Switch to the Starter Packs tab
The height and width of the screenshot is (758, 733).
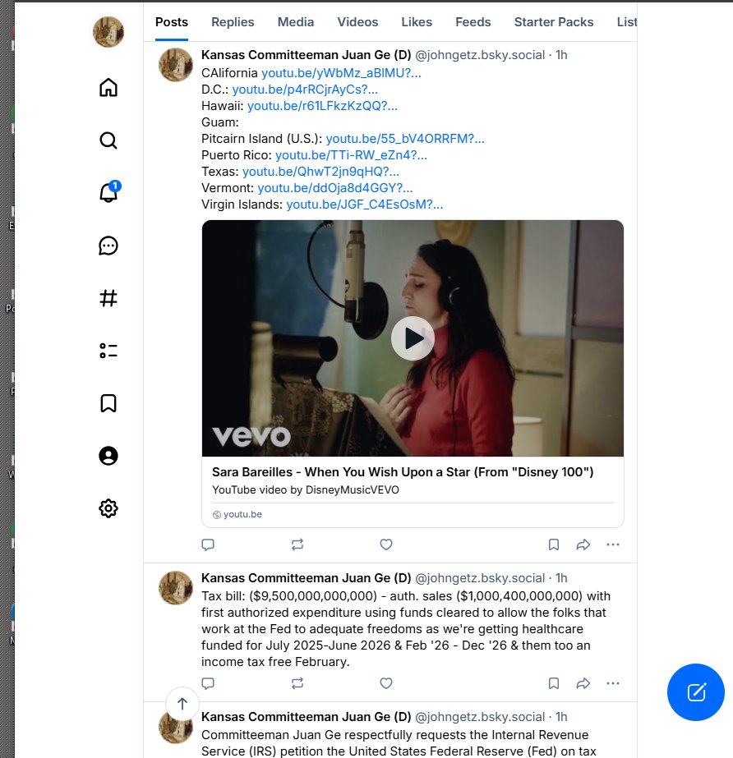pyautogui.click(x=554, y=22)
